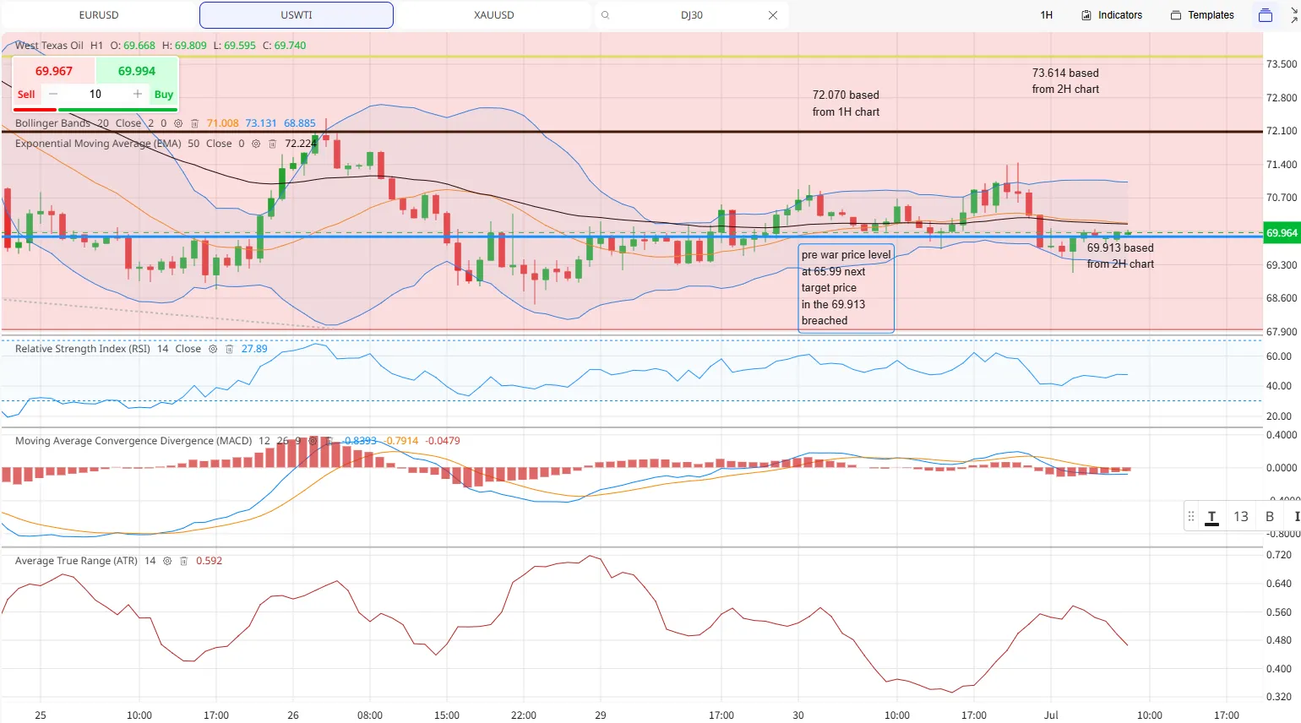Image resolution: width=1301 pixels, height=723 pixels.
Task: Select the 73.614 based from 2H chart label
Action: coord(1065,81)
